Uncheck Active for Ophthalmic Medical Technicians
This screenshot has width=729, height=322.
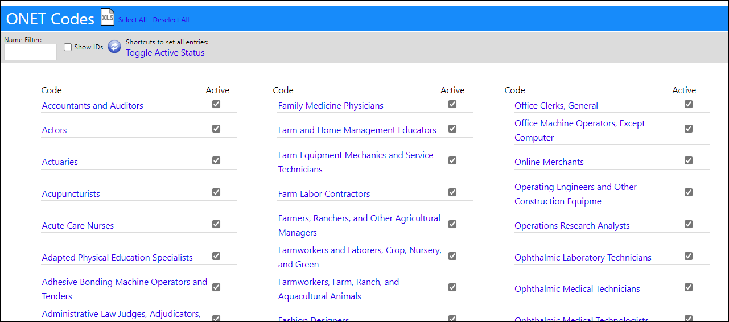[x=689, y=287]
